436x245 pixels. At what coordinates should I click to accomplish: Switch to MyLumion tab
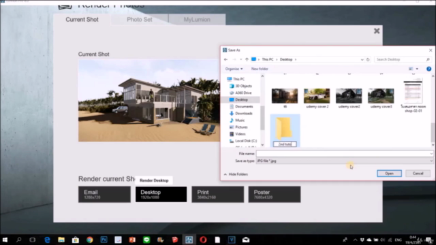tap(197, 20)
